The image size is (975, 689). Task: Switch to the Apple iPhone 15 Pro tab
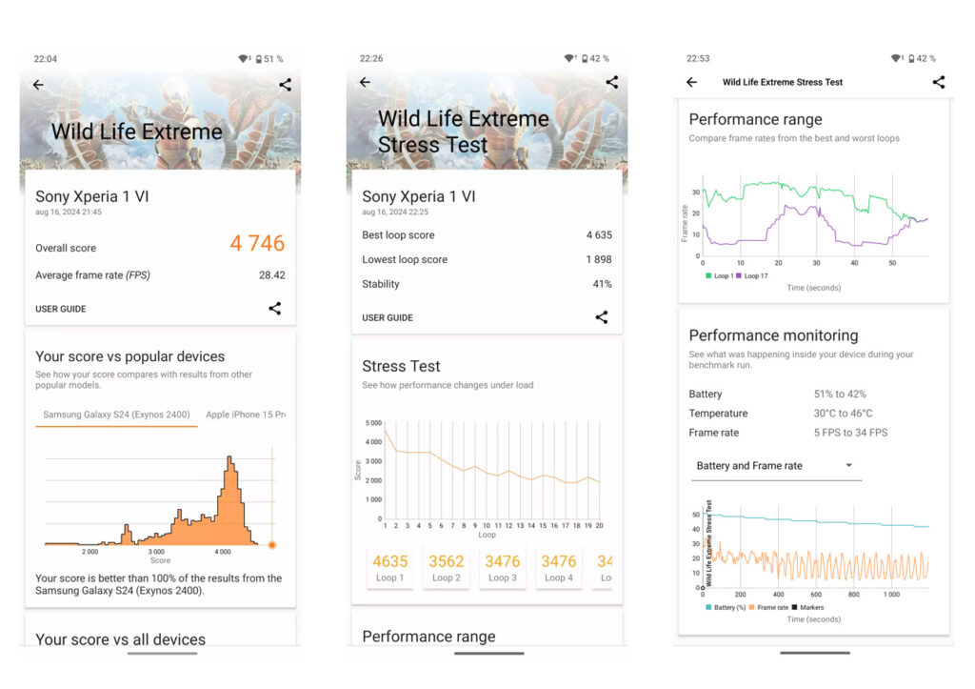click(246, 415)
